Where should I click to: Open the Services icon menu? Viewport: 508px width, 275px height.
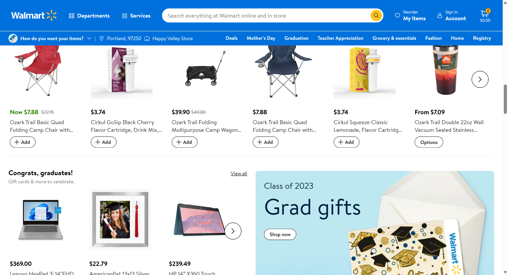point(125,16)
